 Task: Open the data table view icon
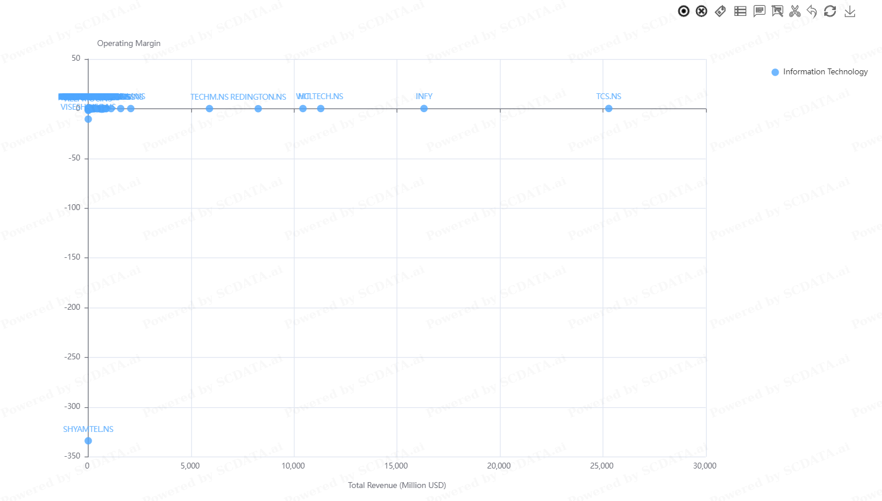pos(740,11)
